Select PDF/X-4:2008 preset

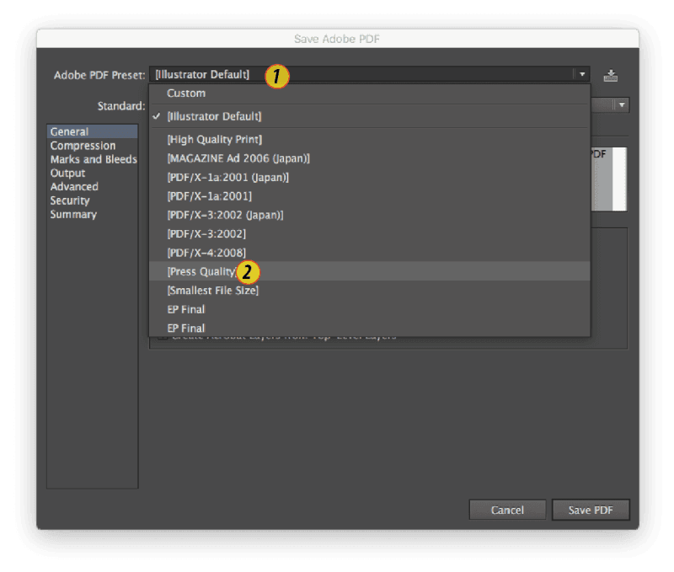click(206, 253)
